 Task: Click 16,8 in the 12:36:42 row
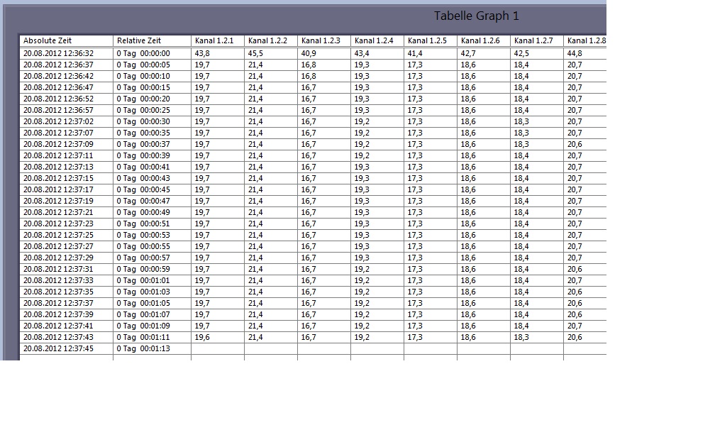click(324, 76)
